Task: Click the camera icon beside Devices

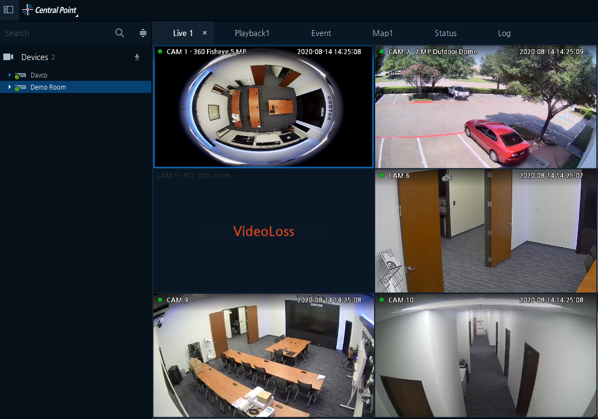Action: click(x=8, y=57)
